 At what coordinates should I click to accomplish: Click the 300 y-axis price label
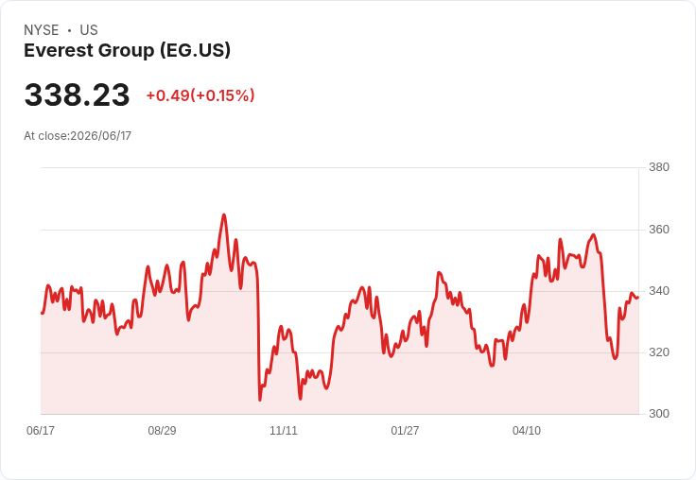[x=659, y=414]
